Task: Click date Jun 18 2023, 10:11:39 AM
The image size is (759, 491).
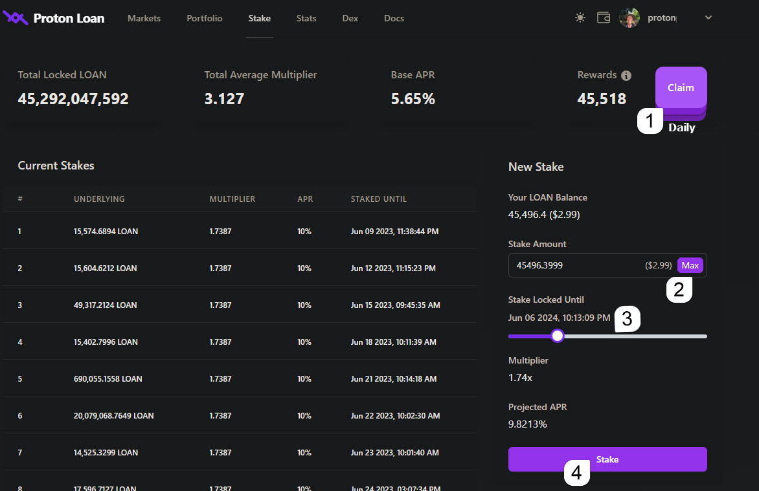Action: (394, 342)
